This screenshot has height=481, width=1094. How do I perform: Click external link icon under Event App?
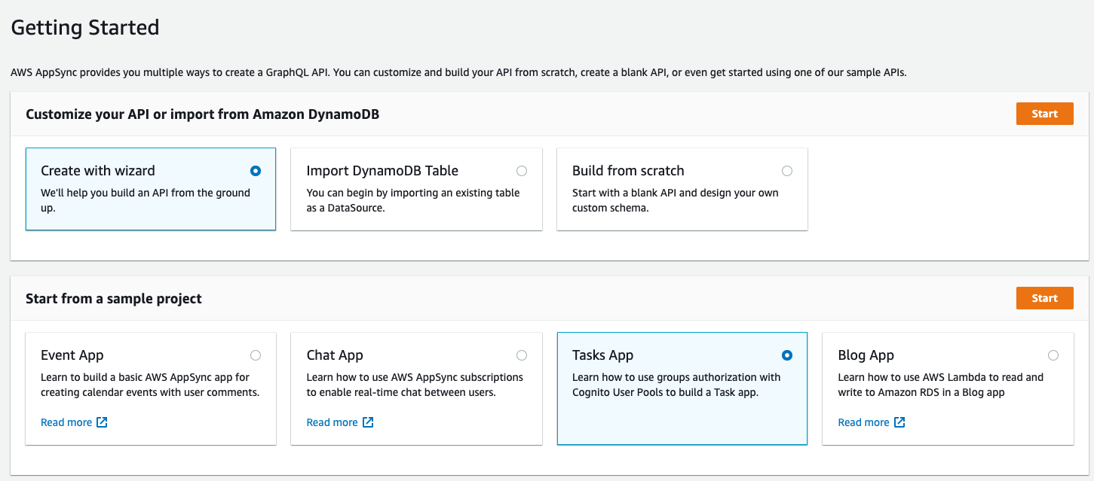pyautogui.click(x=102, y=422)
